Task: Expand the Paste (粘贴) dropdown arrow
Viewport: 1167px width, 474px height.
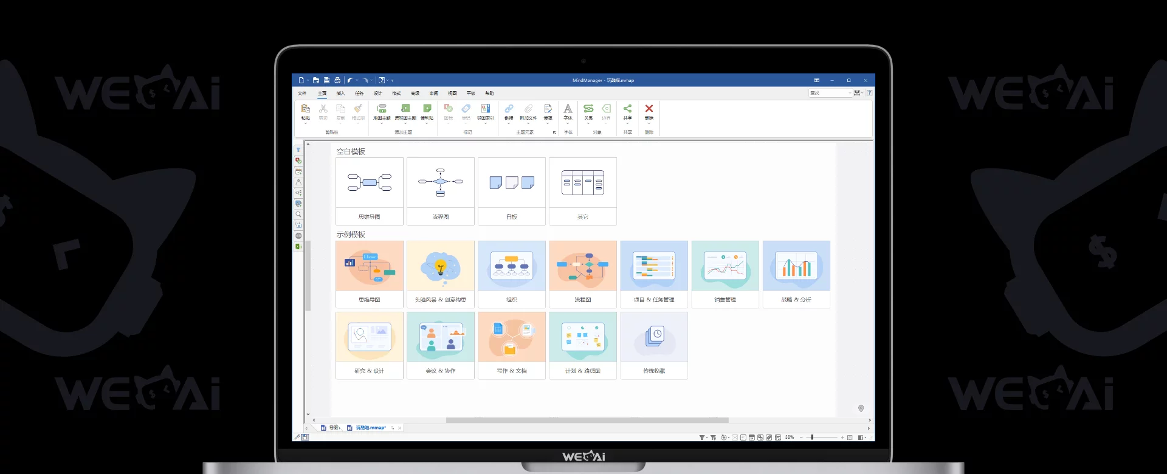Action: 306,123
